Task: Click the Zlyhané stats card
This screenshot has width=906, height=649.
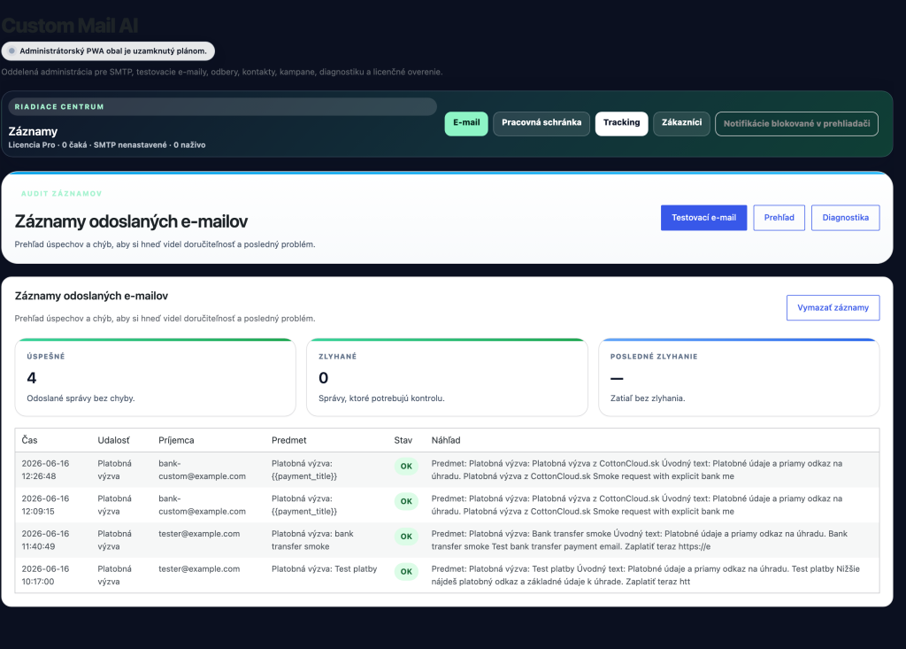Action: [x=447, y=377]
